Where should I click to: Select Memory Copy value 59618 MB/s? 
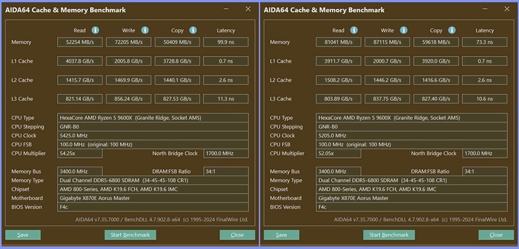[x=436, y=42]
